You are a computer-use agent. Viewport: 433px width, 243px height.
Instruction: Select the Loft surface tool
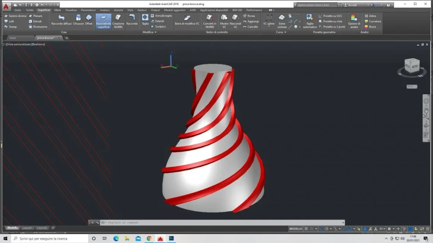click(x=9, y=21)
